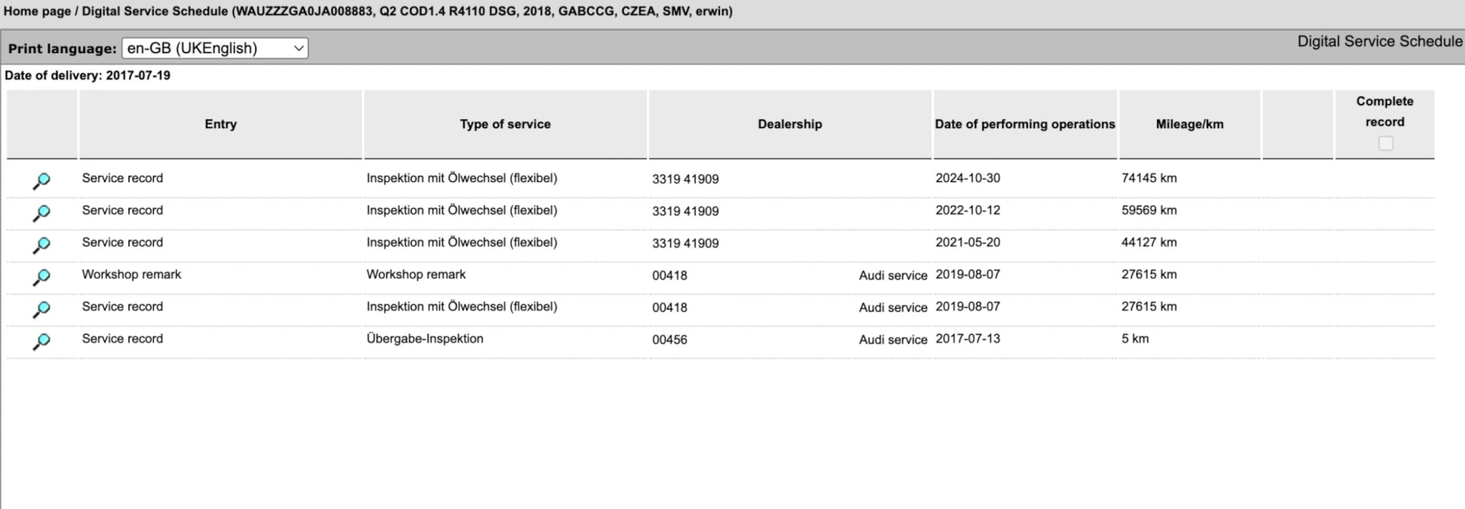This screenshot has width=1465, height=509.
Task: Click the Digital Service Schedule breadcrumb
Action: point(155,11)
